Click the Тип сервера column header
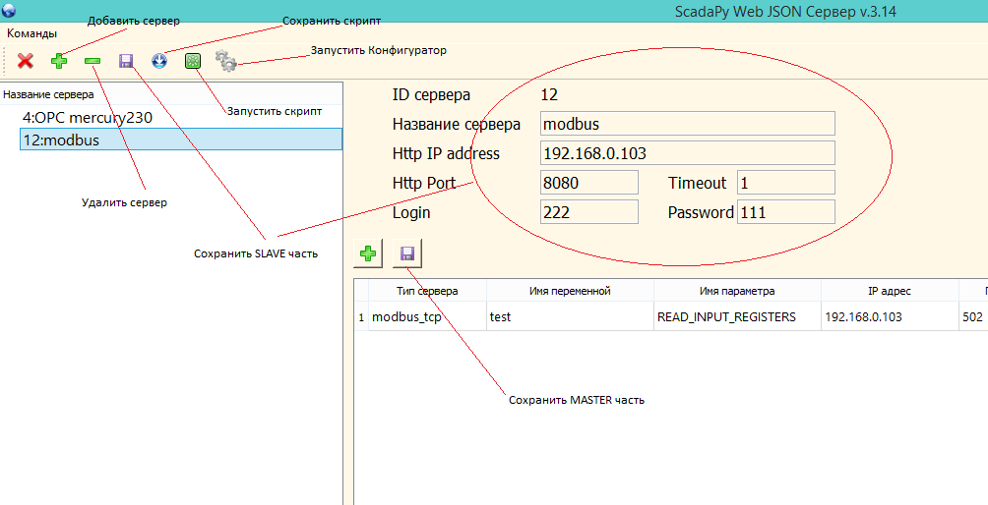988x505 pixels. 427,291
